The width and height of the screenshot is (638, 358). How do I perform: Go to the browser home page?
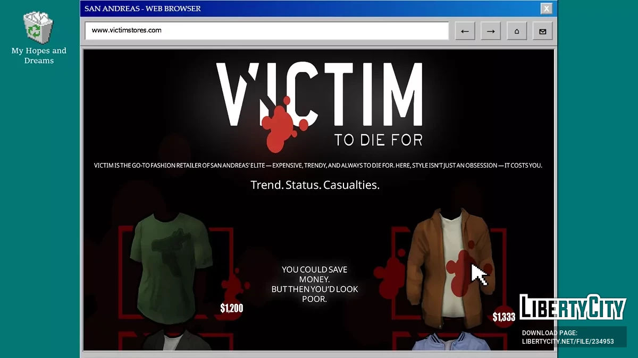[x=517, y=31]
